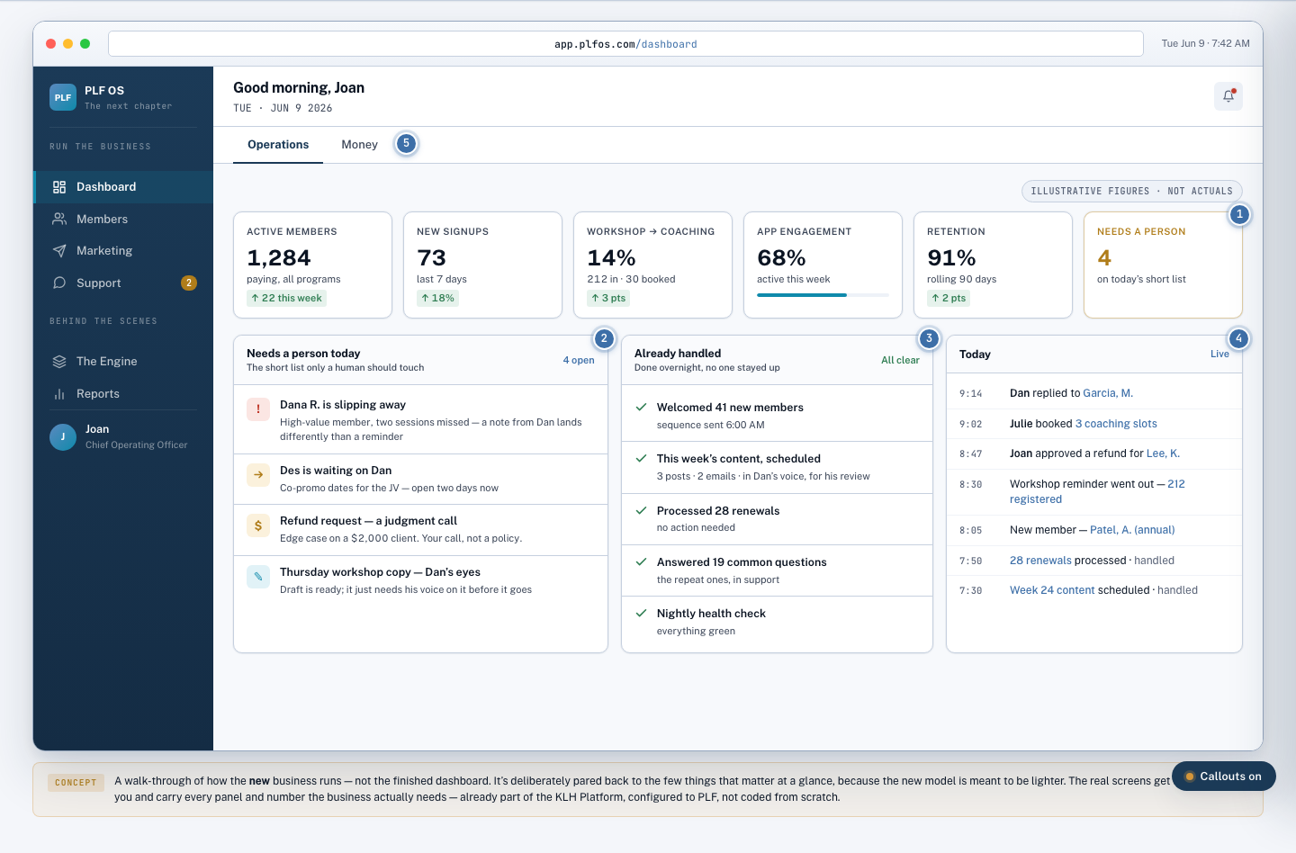
Task: Open Reports in the sidebar
Action: coord(123,394)
